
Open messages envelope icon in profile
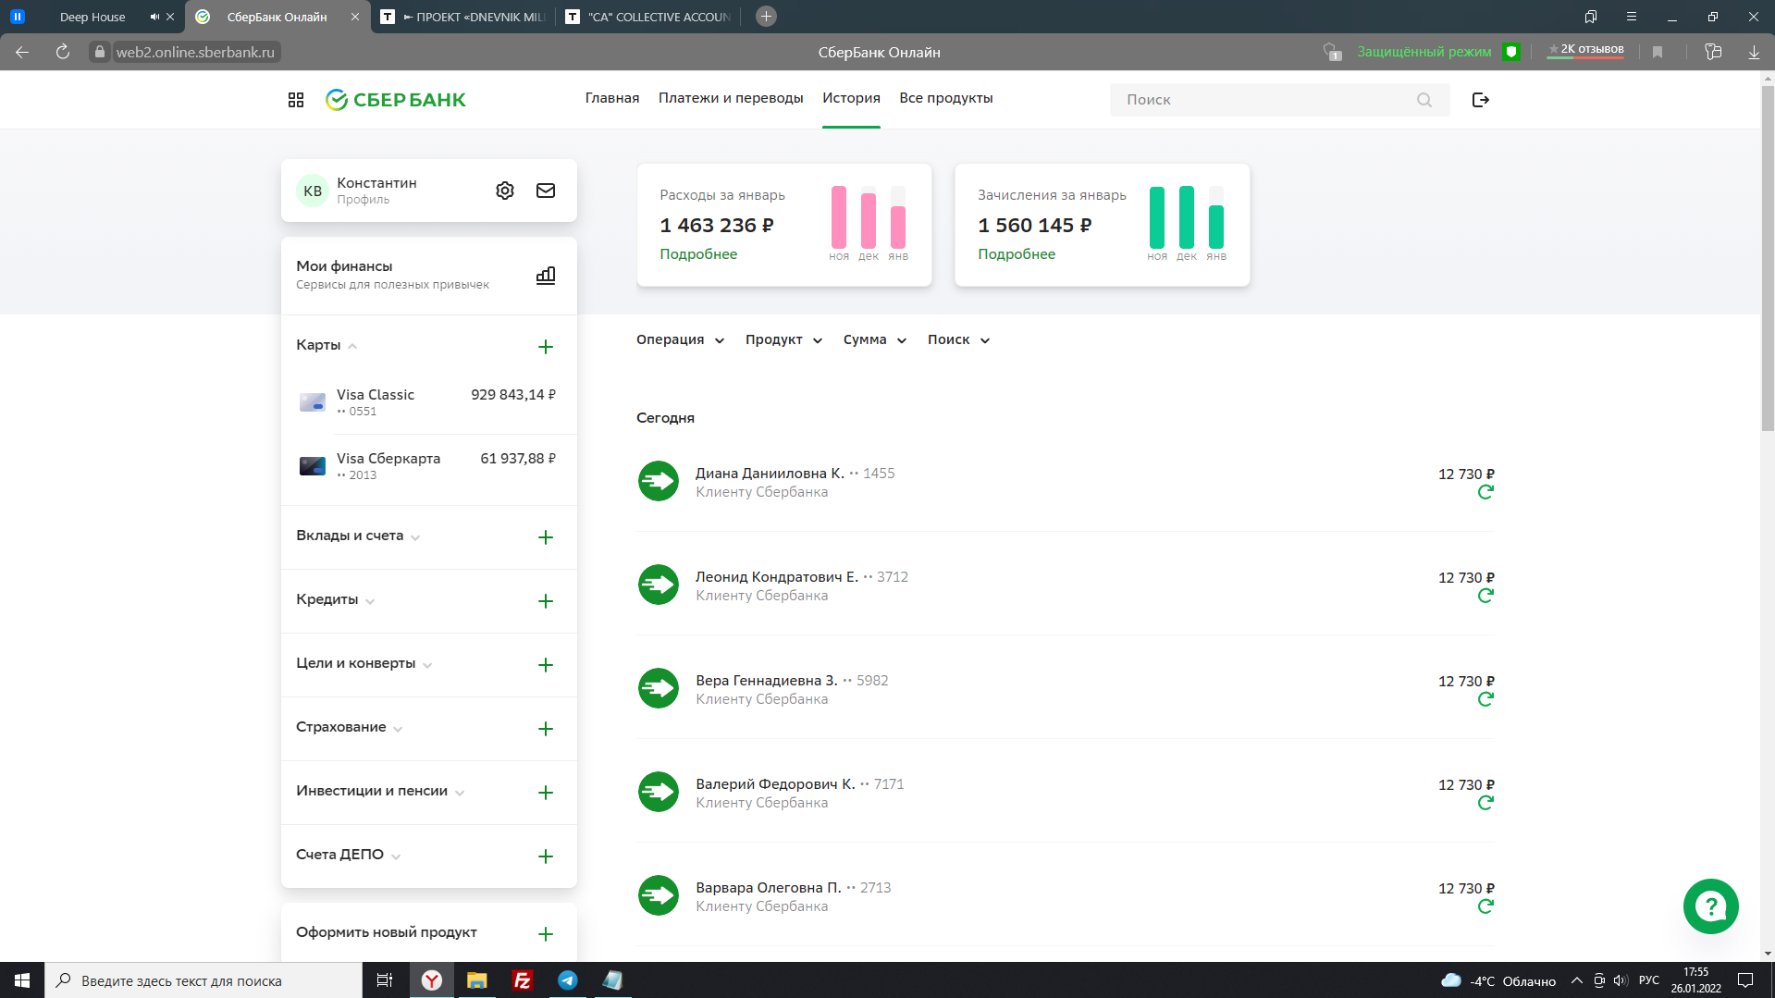(x=546, y=191)
